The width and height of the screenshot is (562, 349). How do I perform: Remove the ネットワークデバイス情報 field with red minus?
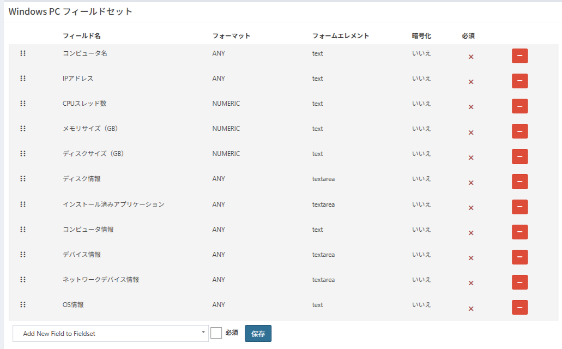(519, 282)
